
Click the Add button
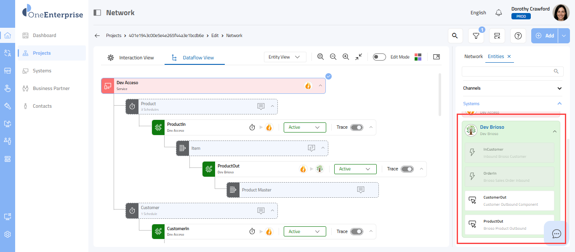coord(545,36)
